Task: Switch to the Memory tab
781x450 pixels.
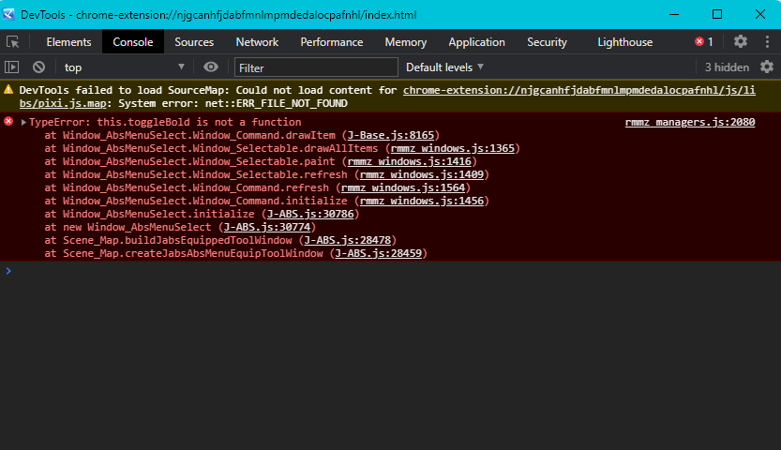Action: (x=406, y=42)
